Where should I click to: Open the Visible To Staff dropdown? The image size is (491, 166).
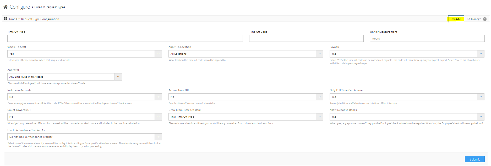coord(85,54)
